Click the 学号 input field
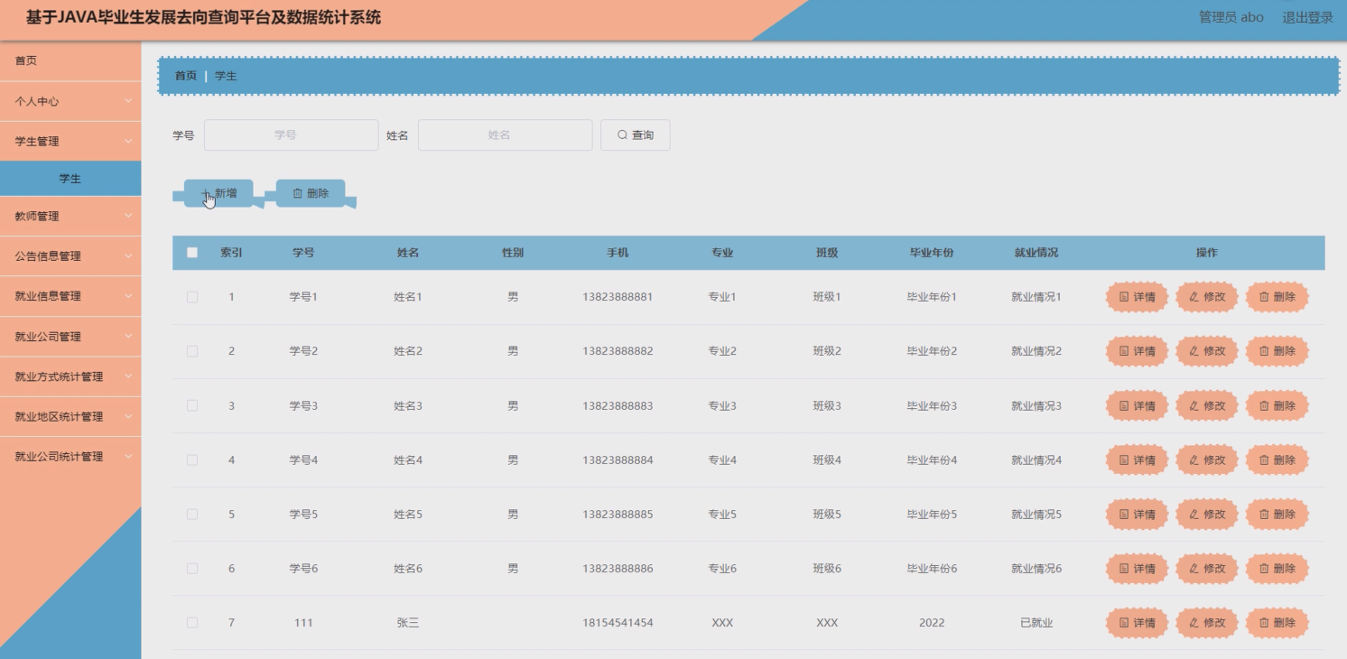 click(x=290, y=135)
